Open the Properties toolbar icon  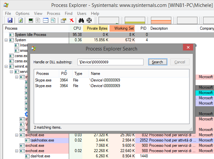coord(64,20)
